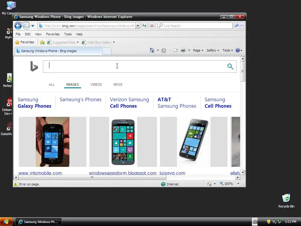The image size is (301, 226).
Task: Click the browser Forward arrow button
Action: tap(26, 26)
